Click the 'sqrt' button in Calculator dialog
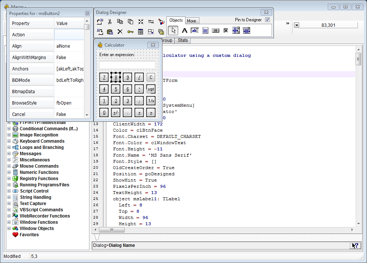The width and height of the screenshot is (367, 263). [151, 89]
